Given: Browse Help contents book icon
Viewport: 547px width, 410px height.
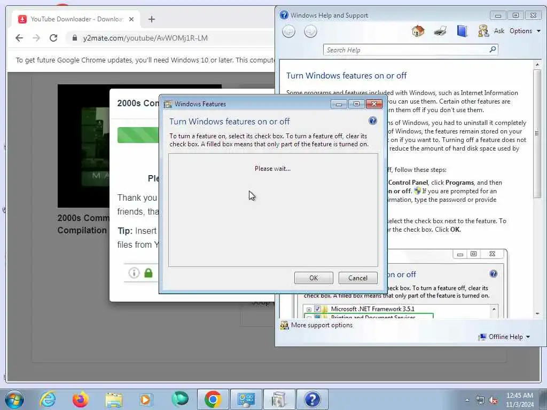Looking at the screenshot, I should [x=462, y=31].
